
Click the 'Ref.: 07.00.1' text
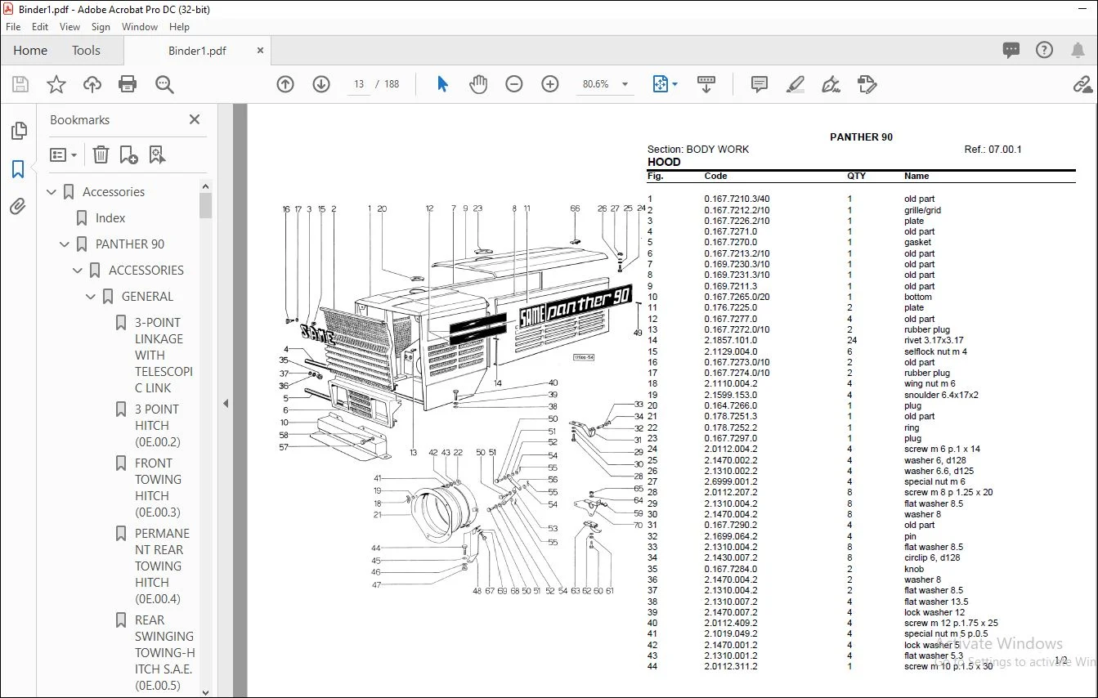(993, 150)
